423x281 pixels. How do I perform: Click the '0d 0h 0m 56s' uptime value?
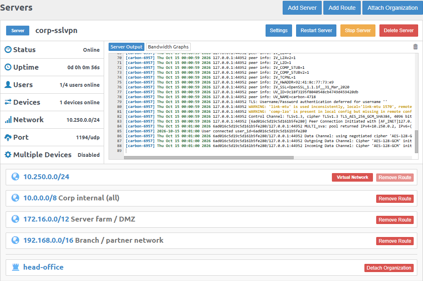(x=83, y=67)
